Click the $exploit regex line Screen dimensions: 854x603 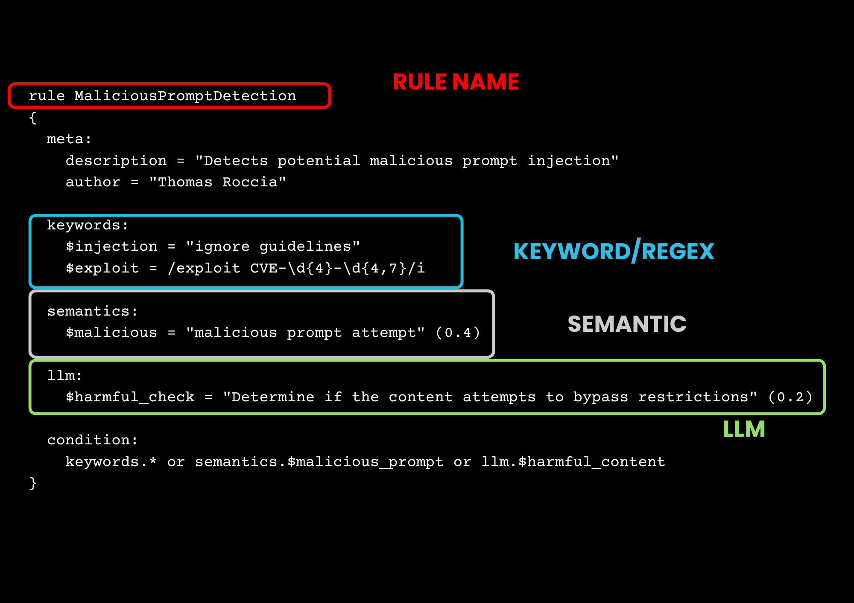coord(245,268)
